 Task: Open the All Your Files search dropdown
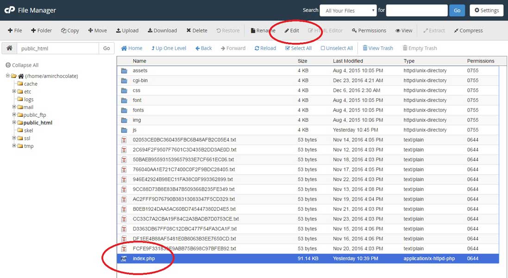point(348,10)
